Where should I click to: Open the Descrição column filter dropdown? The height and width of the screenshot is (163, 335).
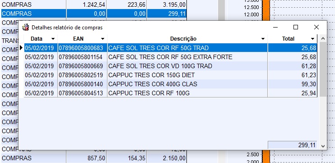pos(263,39)
